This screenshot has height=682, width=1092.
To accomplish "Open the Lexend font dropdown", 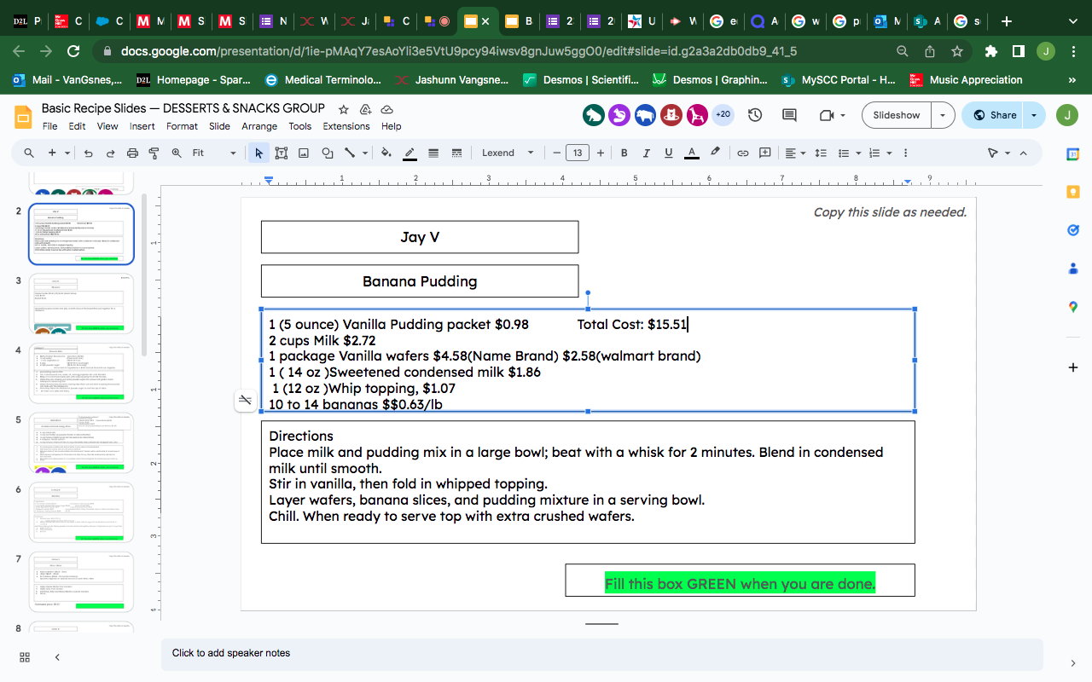I will (508, 153).
